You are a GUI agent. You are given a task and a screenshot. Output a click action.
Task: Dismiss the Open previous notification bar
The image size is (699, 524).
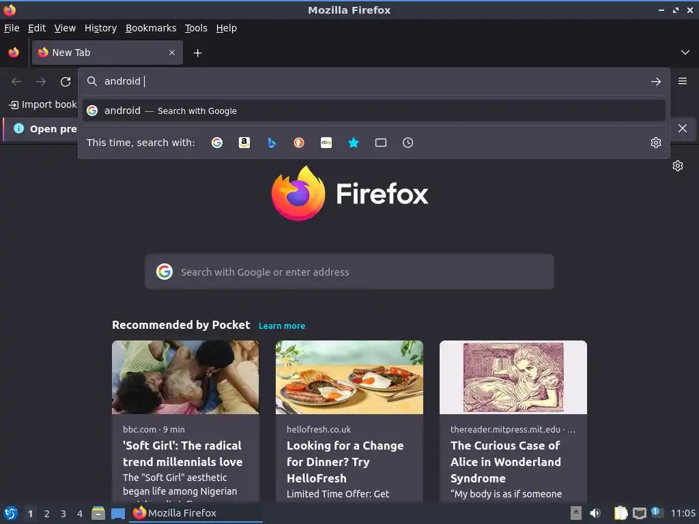click(x=683, y=128)
